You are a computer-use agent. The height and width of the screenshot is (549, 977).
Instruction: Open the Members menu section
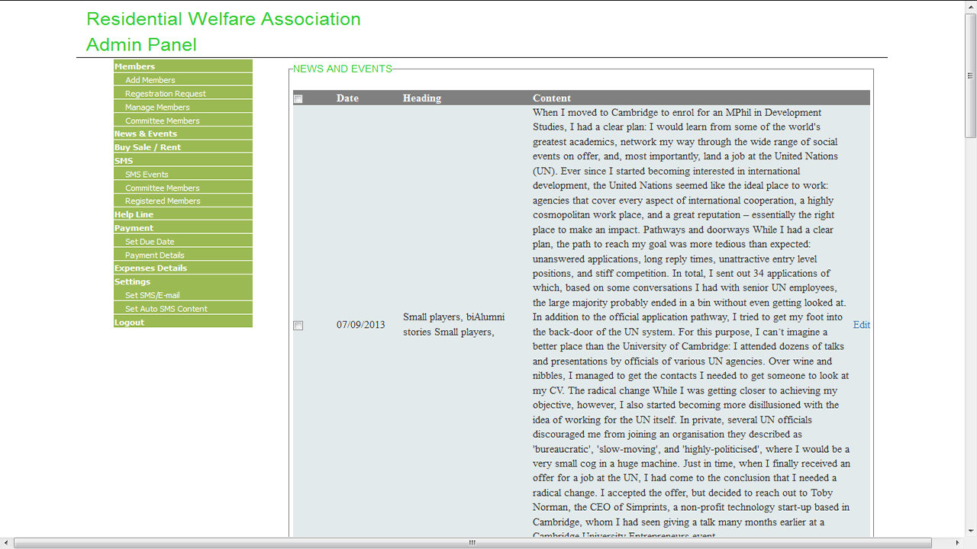[x=183, y=66]
